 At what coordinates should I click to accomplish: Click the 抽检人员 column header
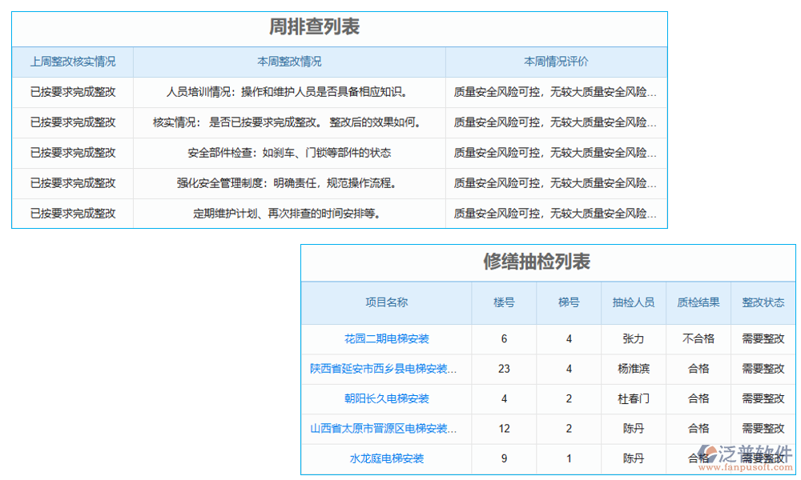[632, 302]
